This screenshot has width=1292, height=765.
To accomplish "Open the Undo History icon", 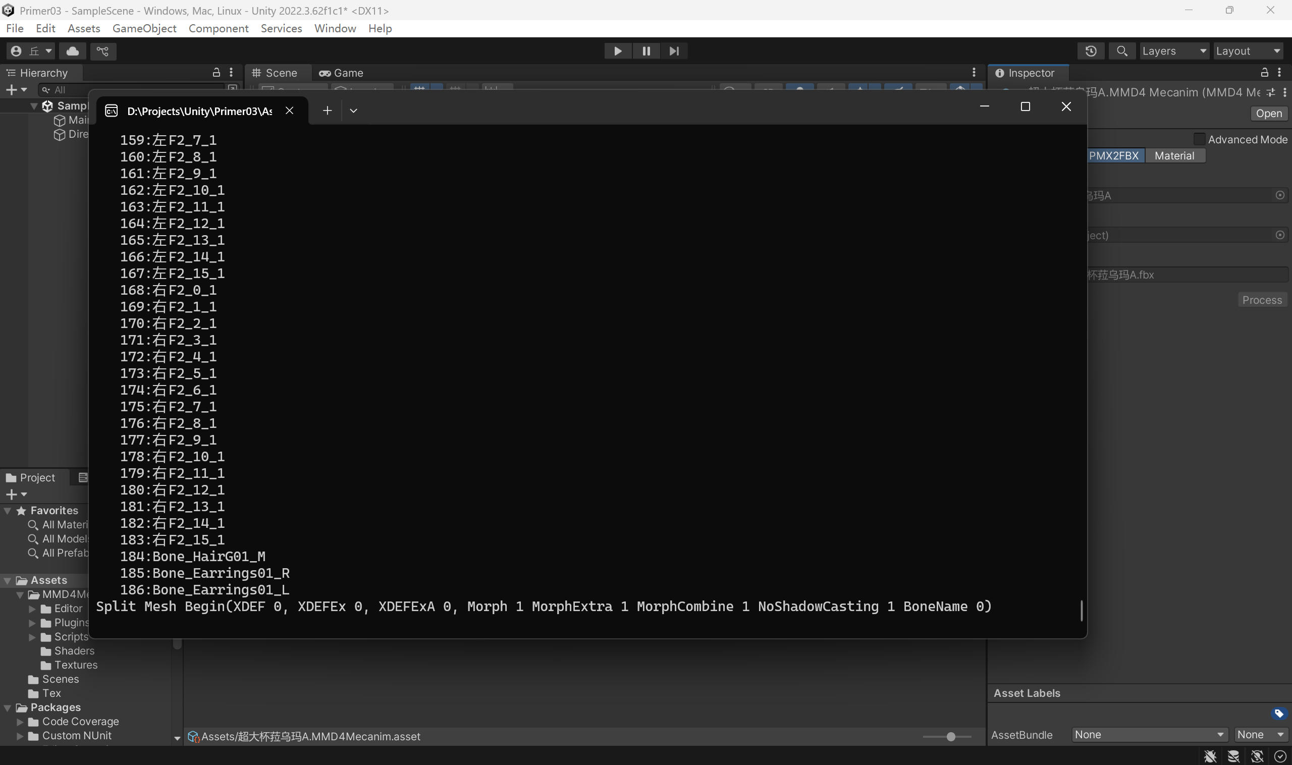I will click(x=1091, y=51).
